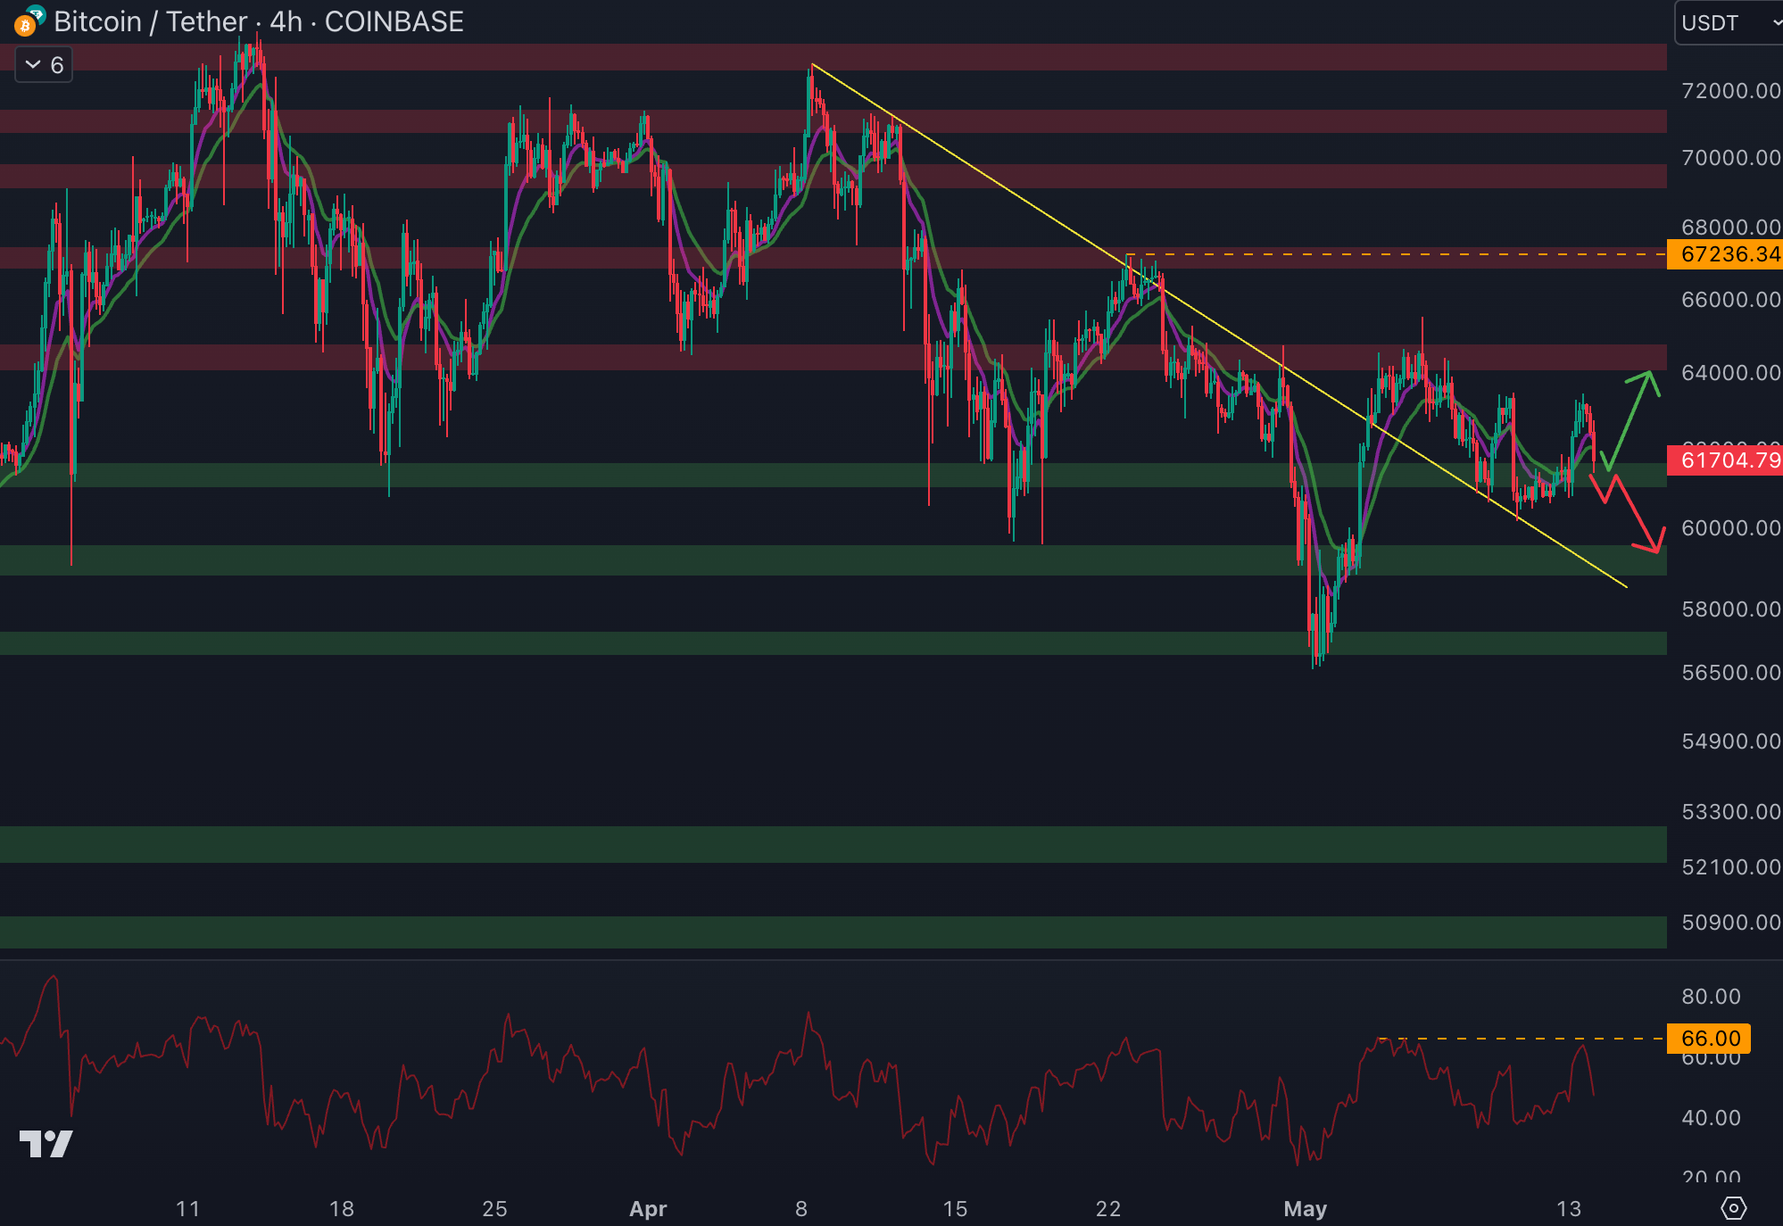The width and height of the screenshot is (1783, 1226).
Task: Click the May label on time axis
Action: pos(1305,1209)
